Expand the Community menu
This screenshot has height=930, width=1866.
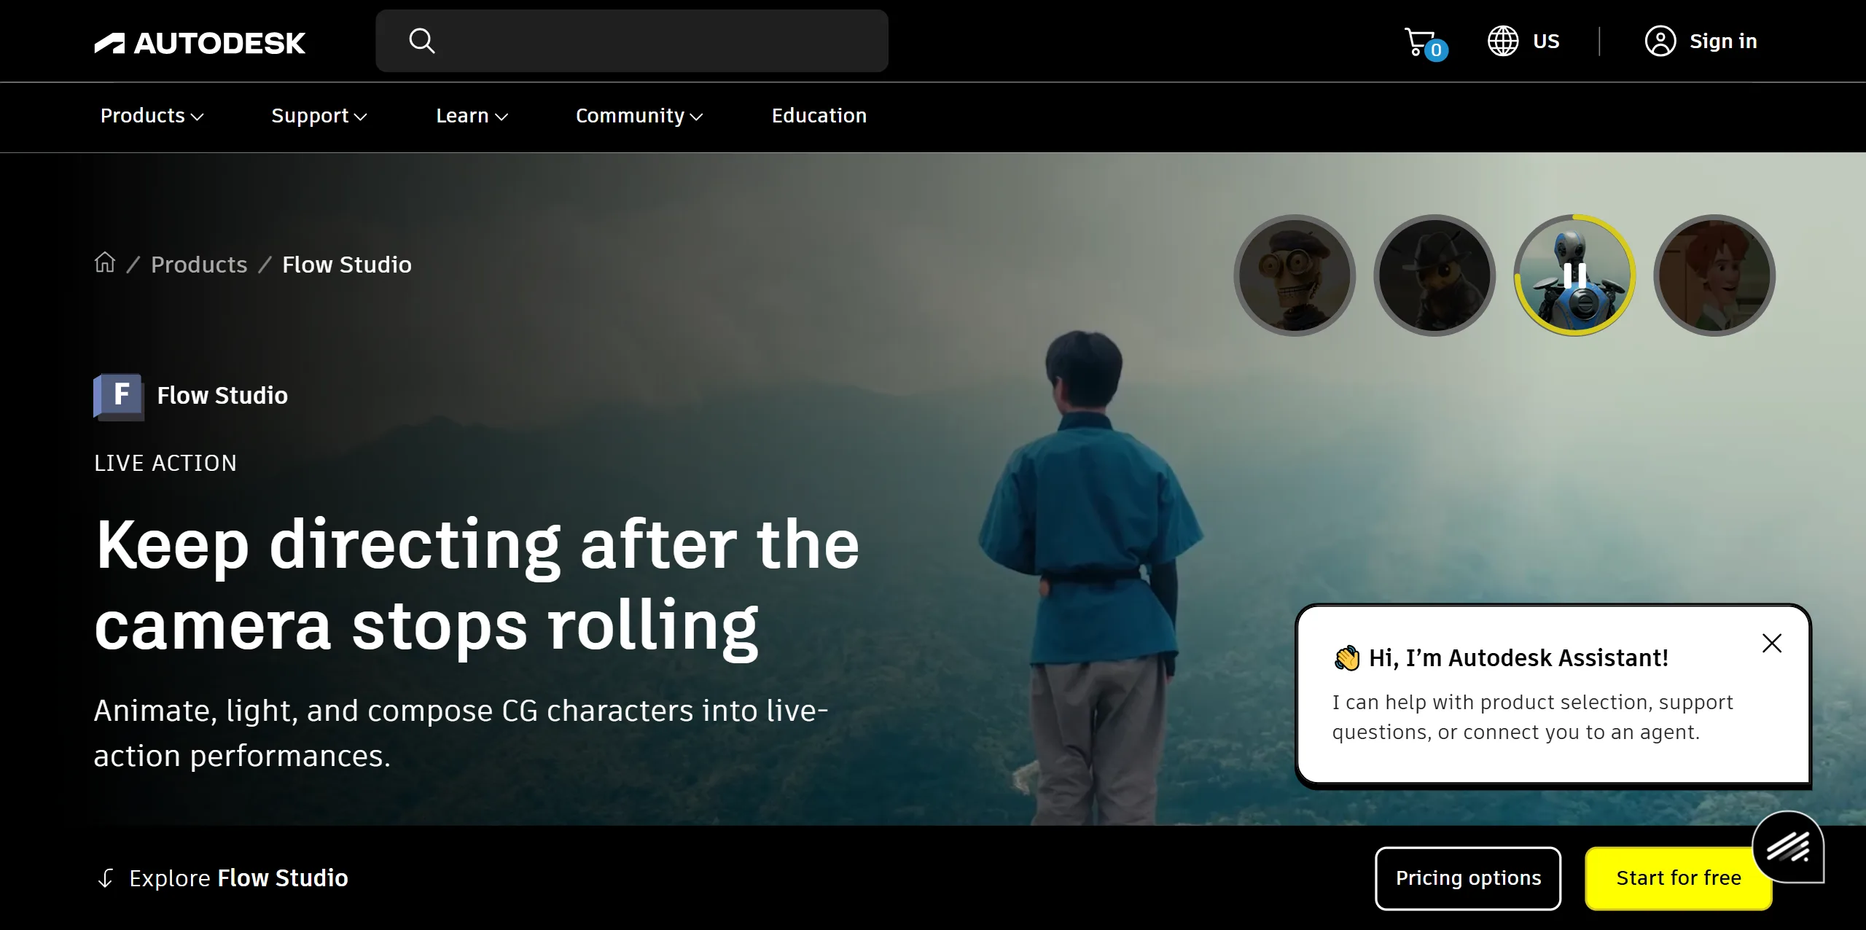pyautogui.click(x=639, y=116)
